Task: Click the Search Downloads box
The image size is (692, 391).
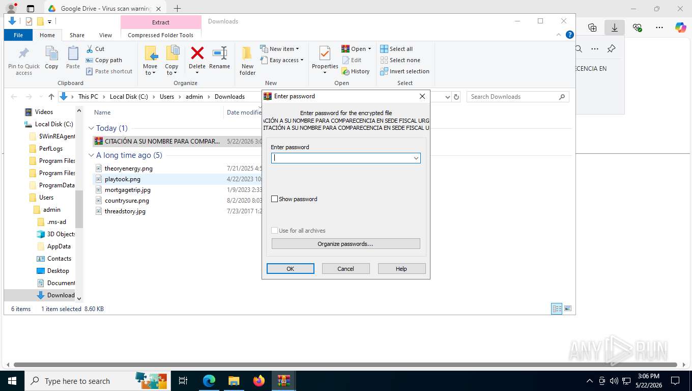Action: click(x=517, y=97)
